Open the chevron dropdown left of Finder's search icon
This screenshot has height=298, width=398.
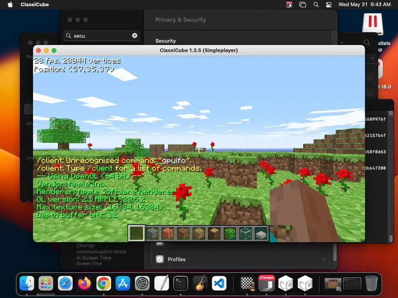tap(342, 43)
